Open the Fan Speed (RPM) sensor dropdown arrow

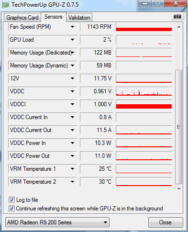pyautogui.click(x=72, y=27)
